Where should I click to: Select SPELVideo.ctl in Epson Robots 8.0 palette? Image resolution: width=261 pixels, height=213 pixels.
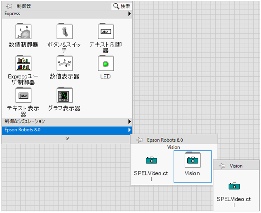point(151,160)
